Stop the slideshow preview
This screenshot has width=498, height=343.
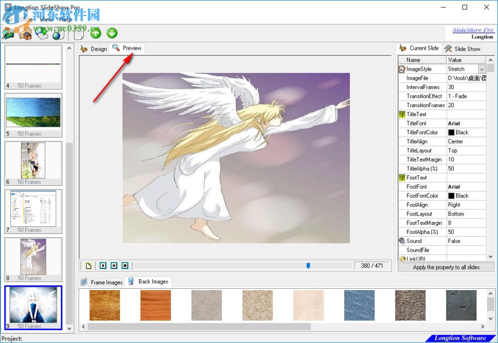124,265
